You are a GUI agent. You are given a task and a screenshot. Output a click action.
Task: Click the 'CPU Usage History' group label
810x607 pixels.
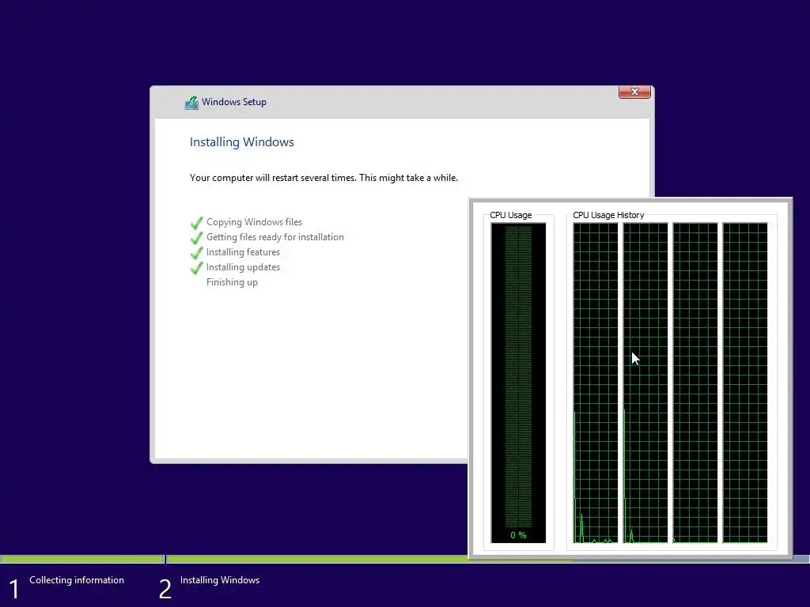pyautogui.click(x=608, y=215)
